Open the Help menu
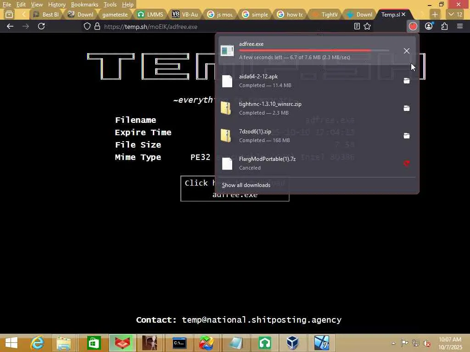The height and width of the screenshot is (352, 470). pos(128,5)
